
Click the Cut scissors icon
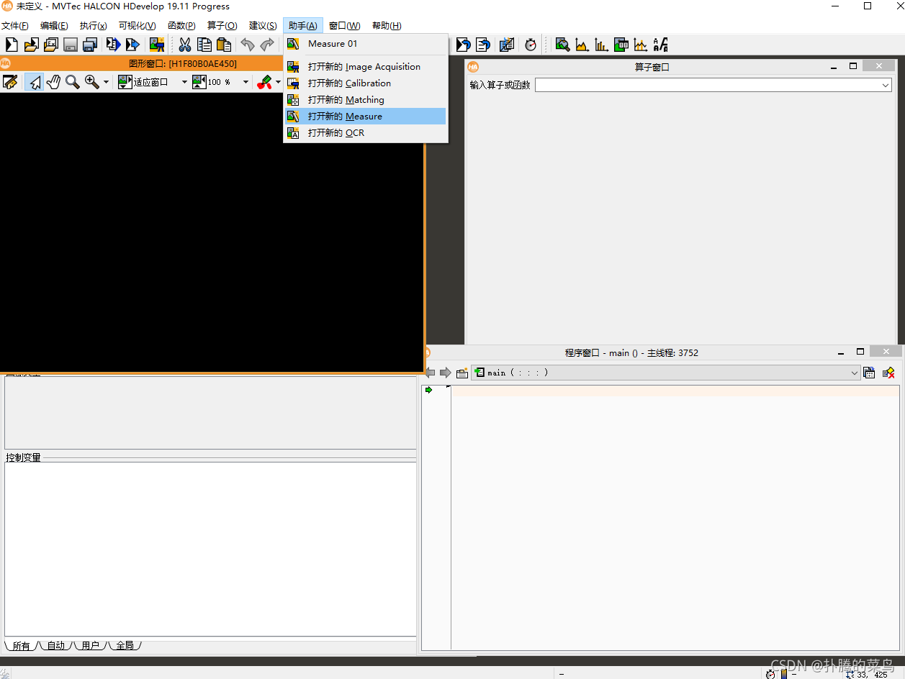coord(185,45)
